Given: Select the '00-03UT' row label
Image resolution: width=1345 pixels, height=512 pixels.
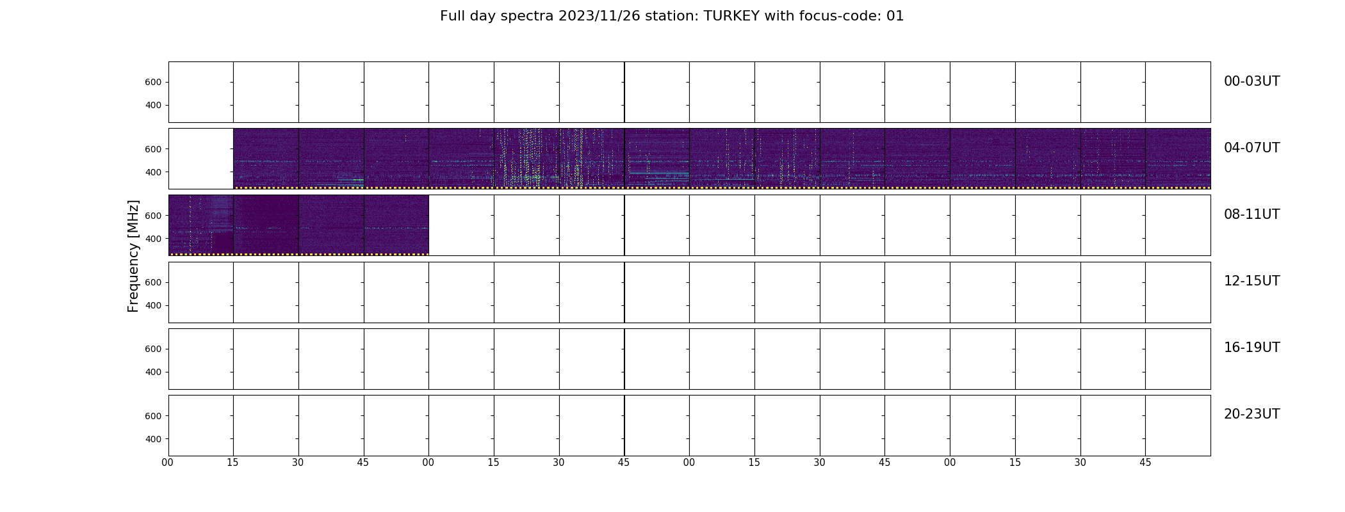Looking at the screenshot, I should [1251, 81].
